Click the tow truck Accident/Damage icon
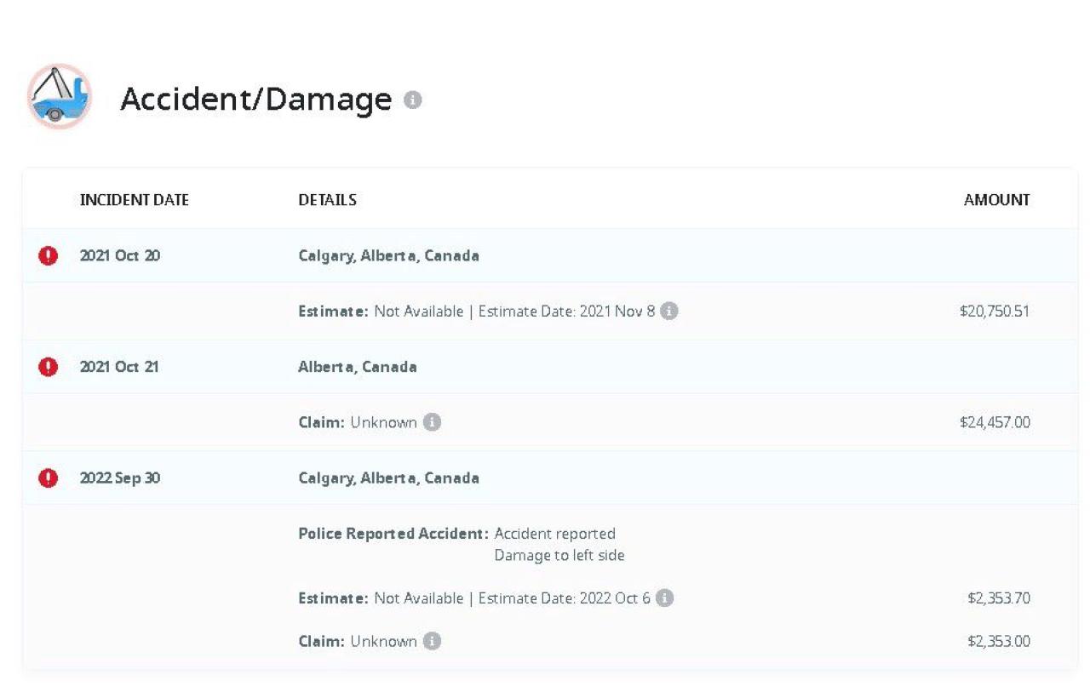The image size is (1090, 692). [x=59, y=96]
